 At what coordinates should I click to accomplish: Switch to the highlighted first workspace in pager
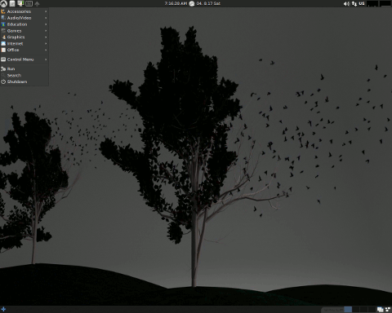click(x=348, y=310)
